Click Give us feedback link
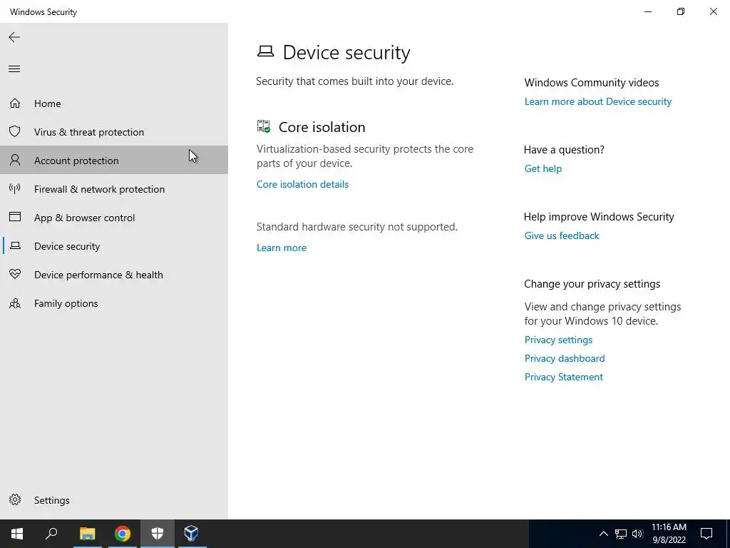The image size is (730, 548). tap(562, 235)
